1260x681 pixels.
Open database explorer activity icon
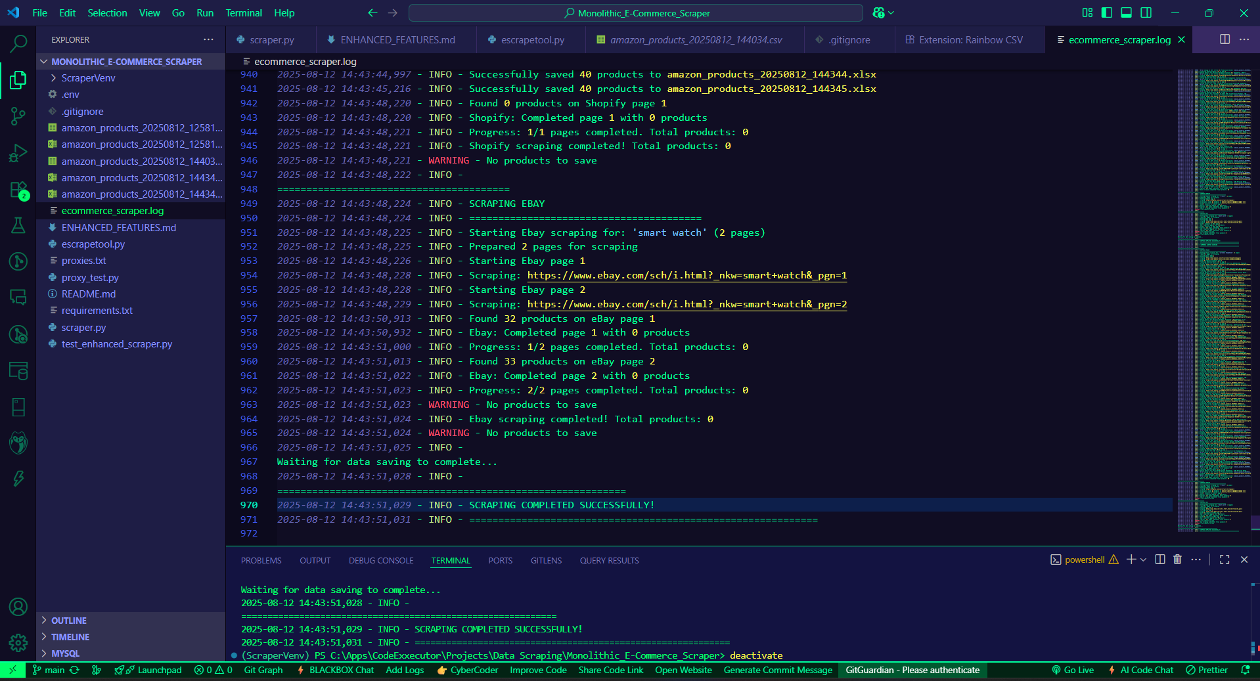[18, 370]
